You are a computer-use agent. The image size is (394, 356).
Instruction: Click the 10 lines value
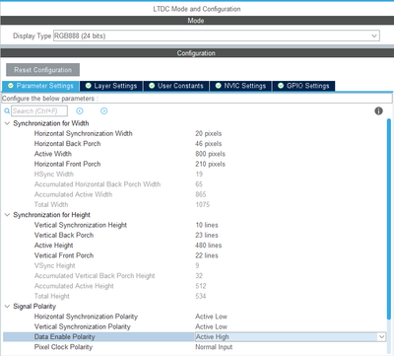pyautogui.click(x=207, y=225)
